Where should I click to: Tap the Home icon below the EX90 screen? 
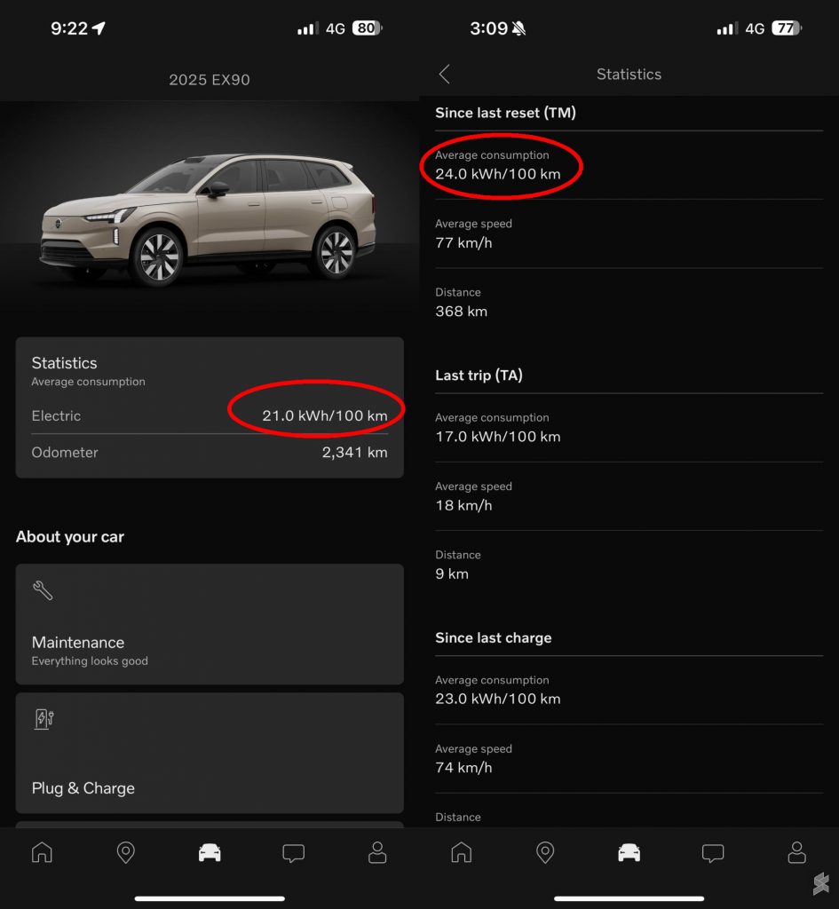pos(42,853)
